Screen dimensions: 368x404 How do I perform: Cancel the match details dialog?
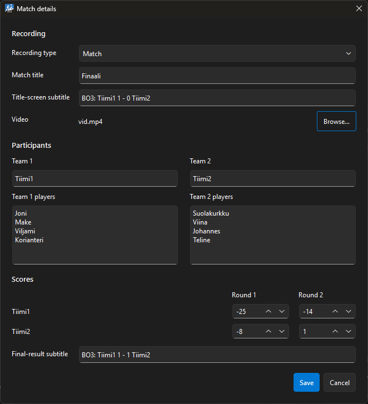[340, 382]
